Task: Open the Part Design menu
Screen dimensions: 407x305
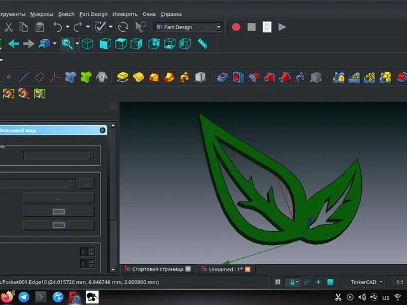Action: tap(93, 14)
